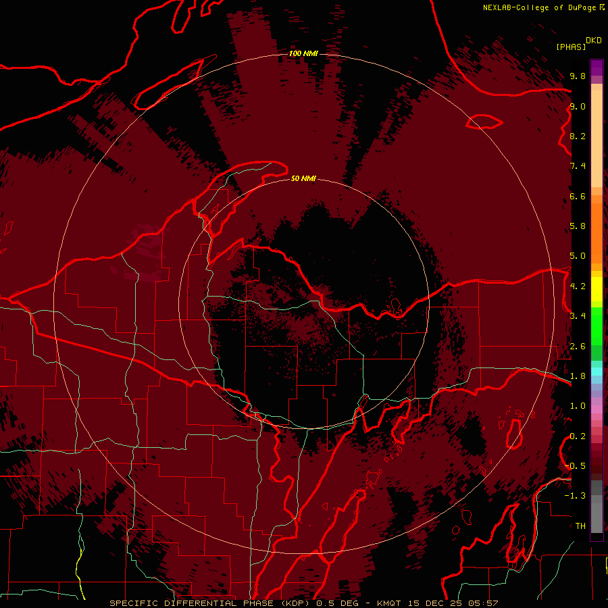Click the Specific Differential Phase KMQT caption
This screenshot has width=608, height=608.
(x=303, y=603)
